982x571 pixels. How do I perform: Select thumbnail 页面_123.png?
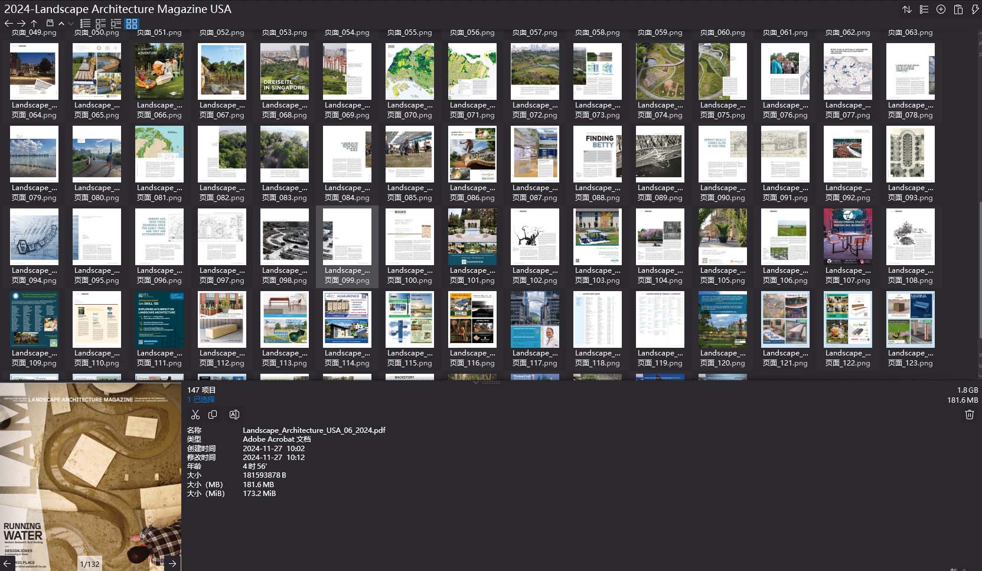[x=911, y=320]
